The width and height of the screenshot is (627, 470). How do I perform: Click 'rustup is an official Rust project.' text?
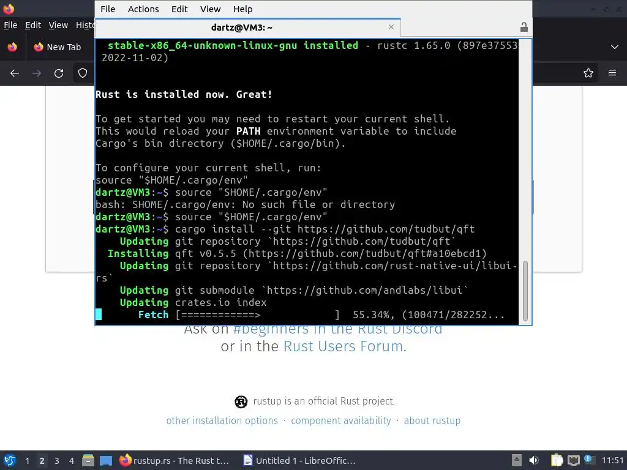(324, 401)
